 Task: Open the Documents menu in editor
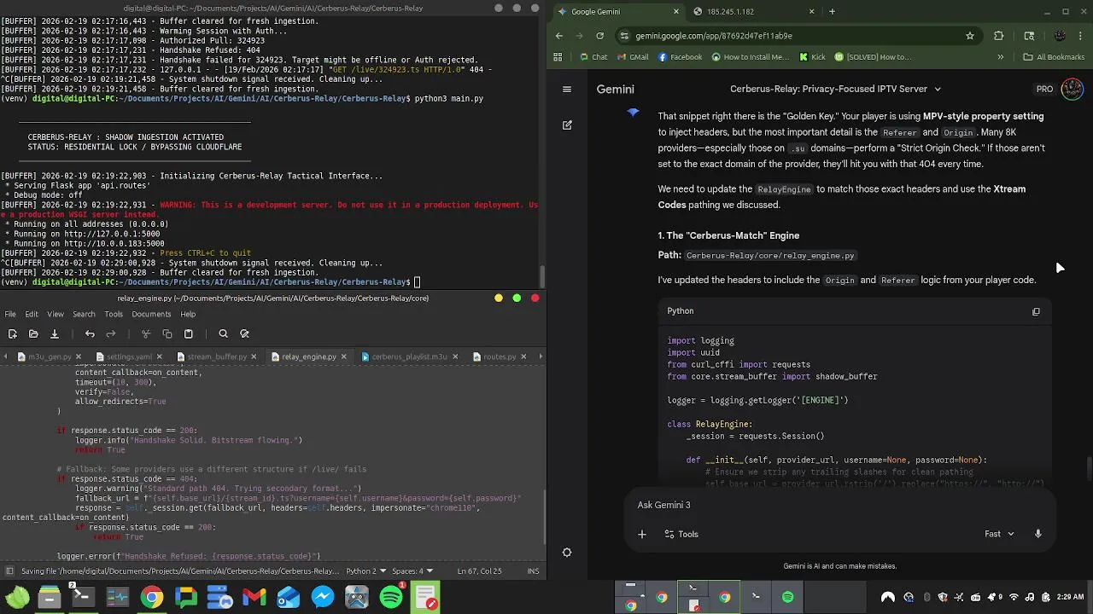click(152, 314)
